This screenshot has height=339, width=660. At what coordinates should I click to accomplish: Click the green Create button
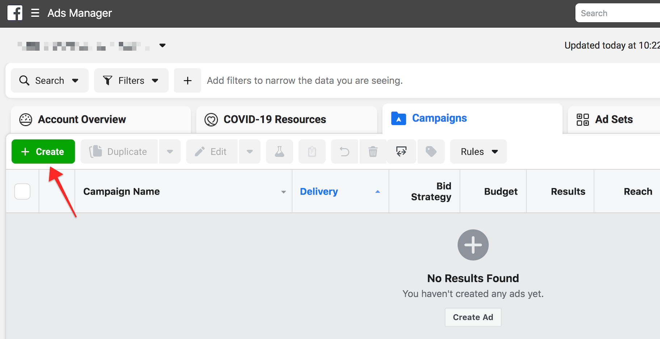(x=43, y=152)
